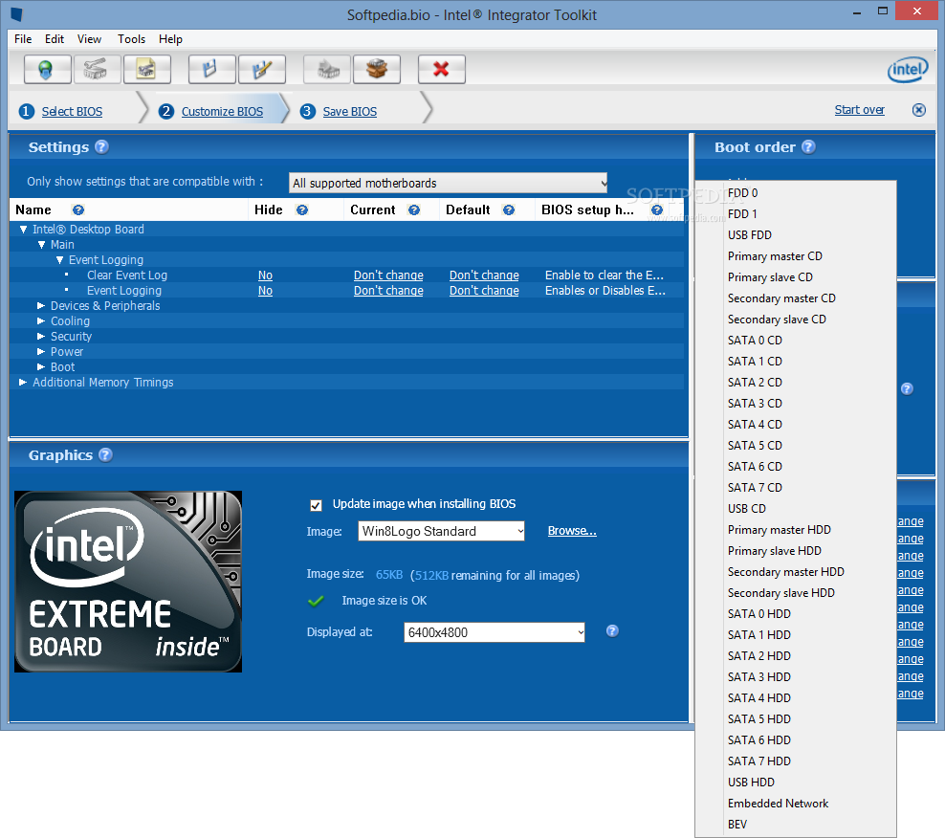Screen dimensions: 945x838
Task: Click help icon in right panel beside boot list
Action: tap(907, 388)
